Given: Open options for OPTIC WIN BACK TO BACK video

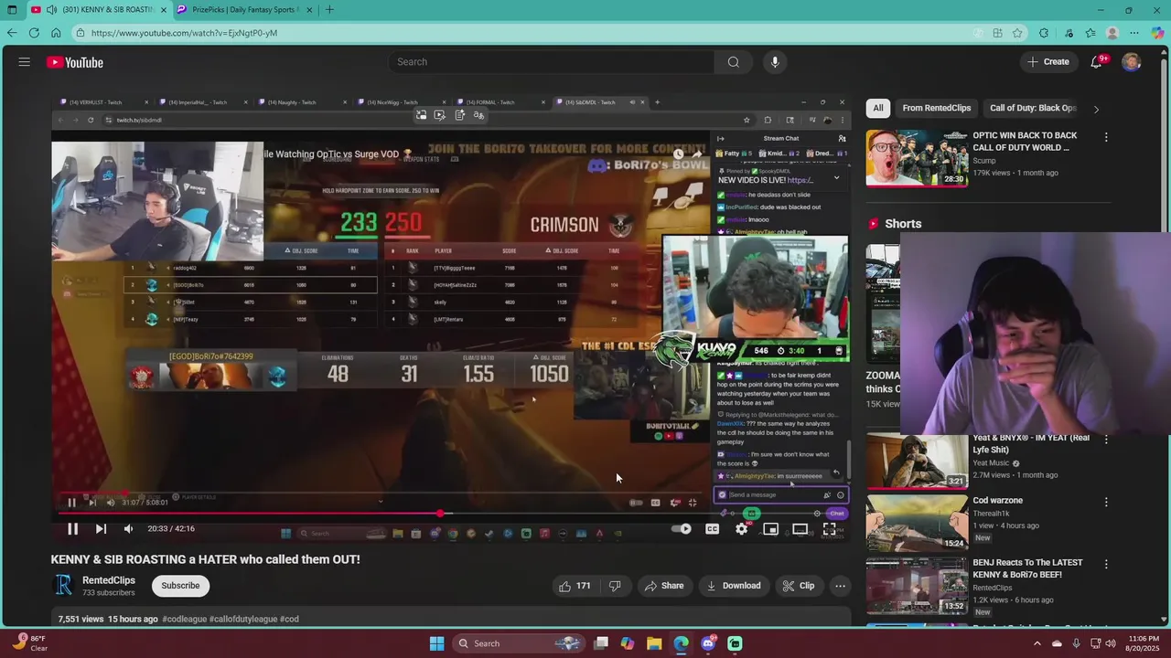Looking at the screenshot, I should pos(1106,137).
